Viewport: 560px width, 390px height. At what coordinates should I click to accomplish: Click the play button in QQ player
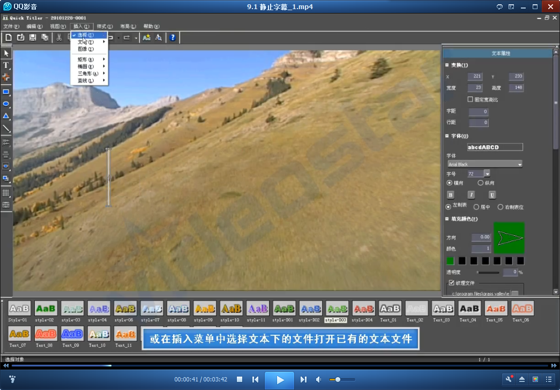pos(279,380)
